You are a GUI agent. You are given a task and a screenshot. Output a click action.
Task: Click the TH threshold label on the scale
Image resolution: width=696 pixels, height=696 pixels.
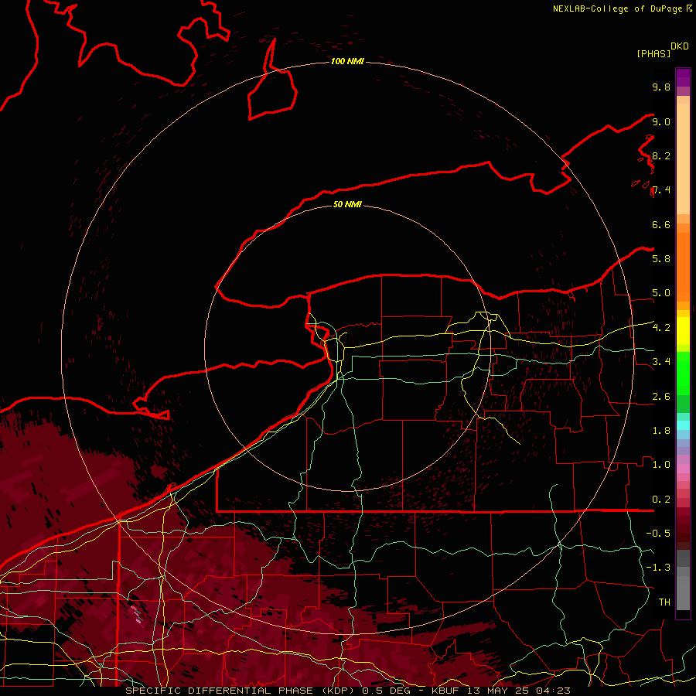[x=664, y=602]
